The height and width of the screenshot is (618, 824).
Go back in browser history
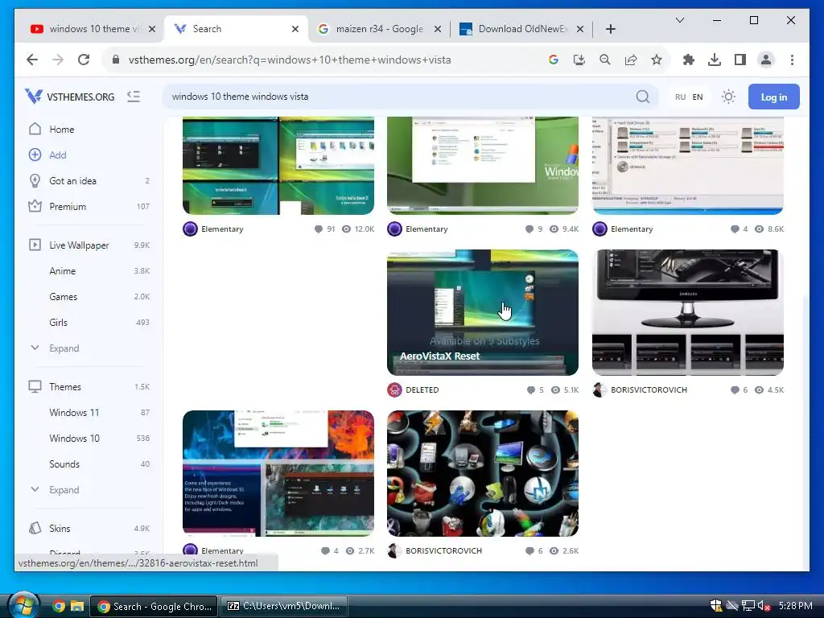(32, 60)
